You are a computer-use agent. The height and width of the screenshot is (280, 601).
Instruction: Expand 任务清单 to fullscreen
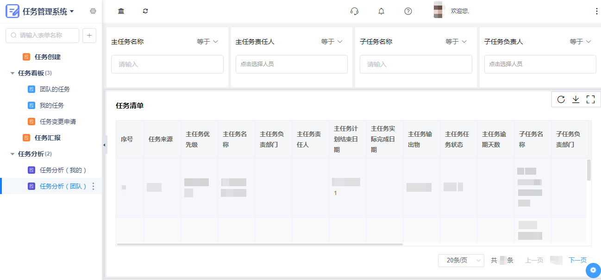coord(590,99)
